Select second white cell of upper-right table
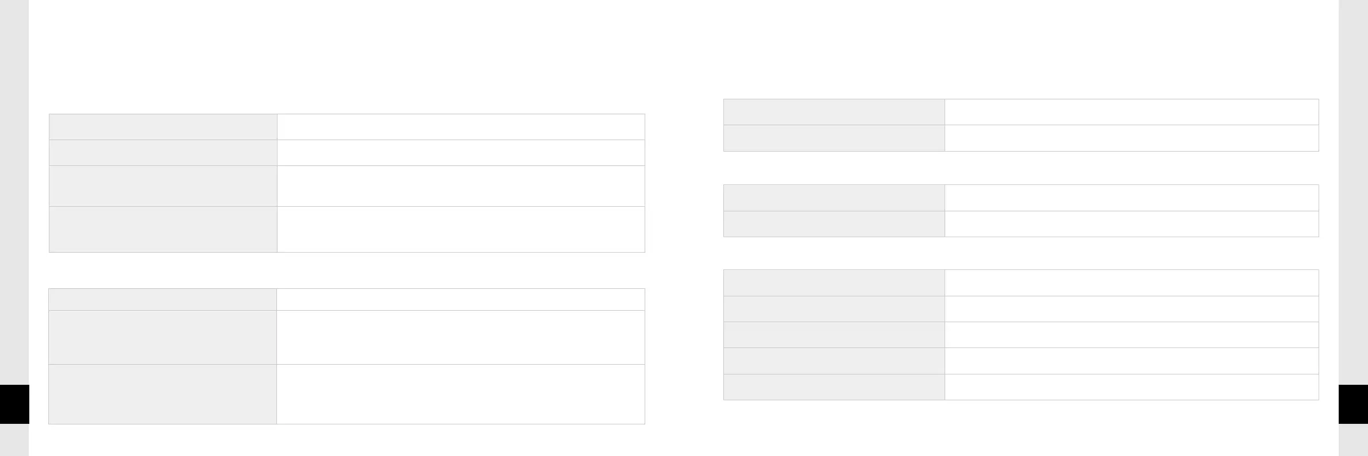Image resolution: width=1368 pixels, height=456 pixels. (1131, 138)
